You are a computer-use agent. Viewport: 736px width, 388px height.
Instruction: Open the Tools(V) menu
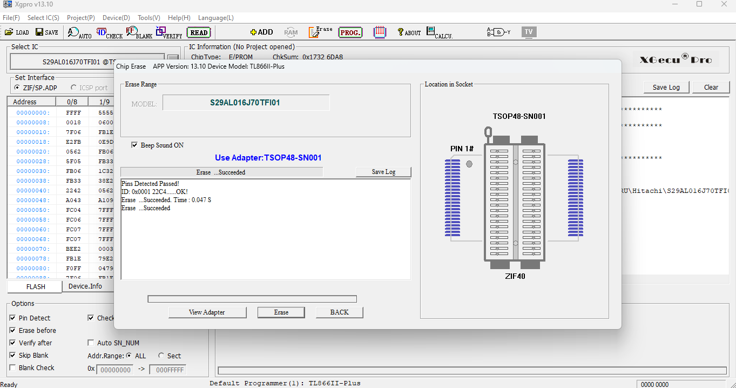point(148,18)
